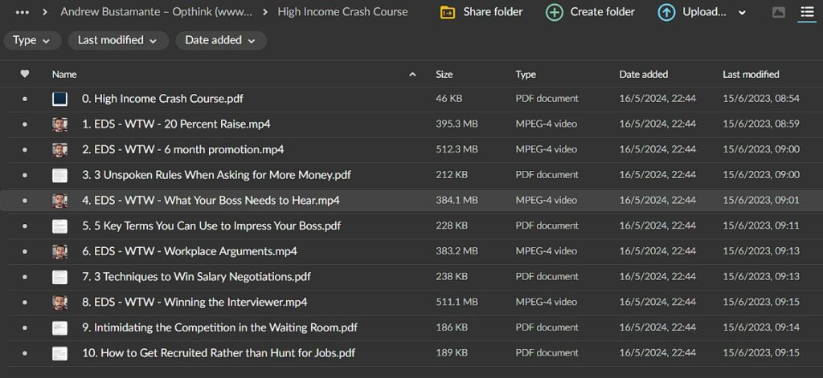
Task: Expand the Upload options chevron
Action: point(742,13)
